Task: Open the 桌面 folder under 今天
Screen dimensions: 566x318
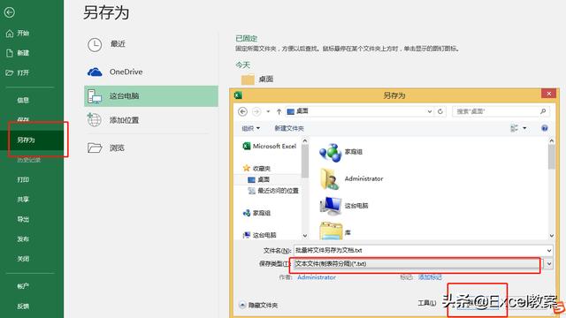Action: [257, 79]
